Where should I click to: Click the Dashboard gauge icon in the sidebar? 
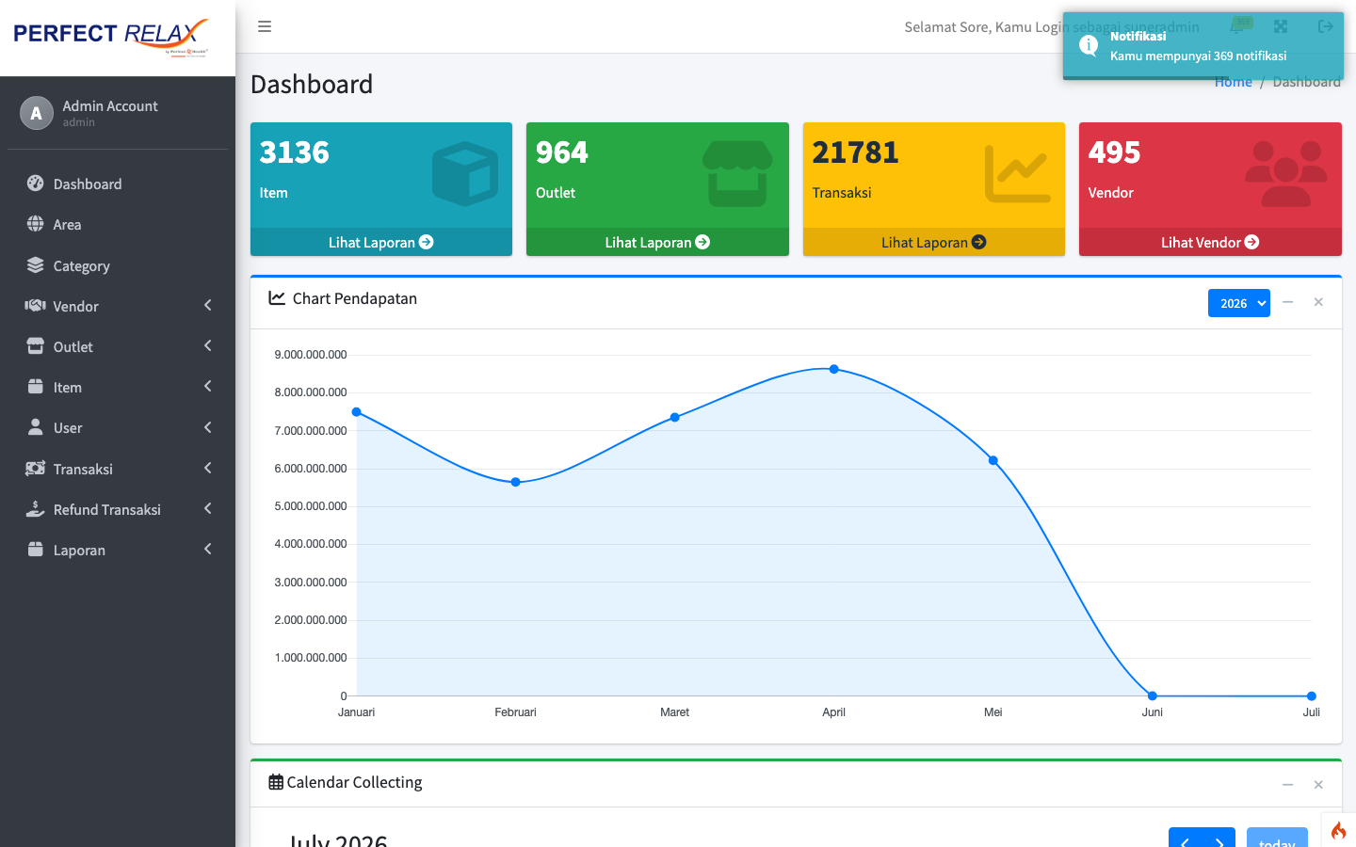[36, 184]
